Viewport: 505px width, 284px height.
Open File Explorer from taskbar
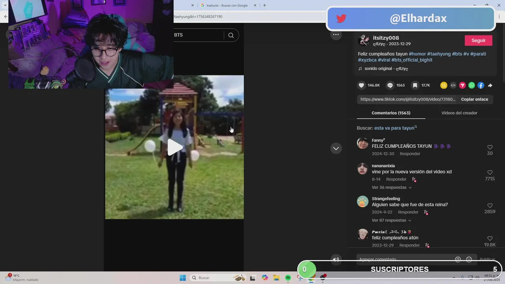(276, 278)
